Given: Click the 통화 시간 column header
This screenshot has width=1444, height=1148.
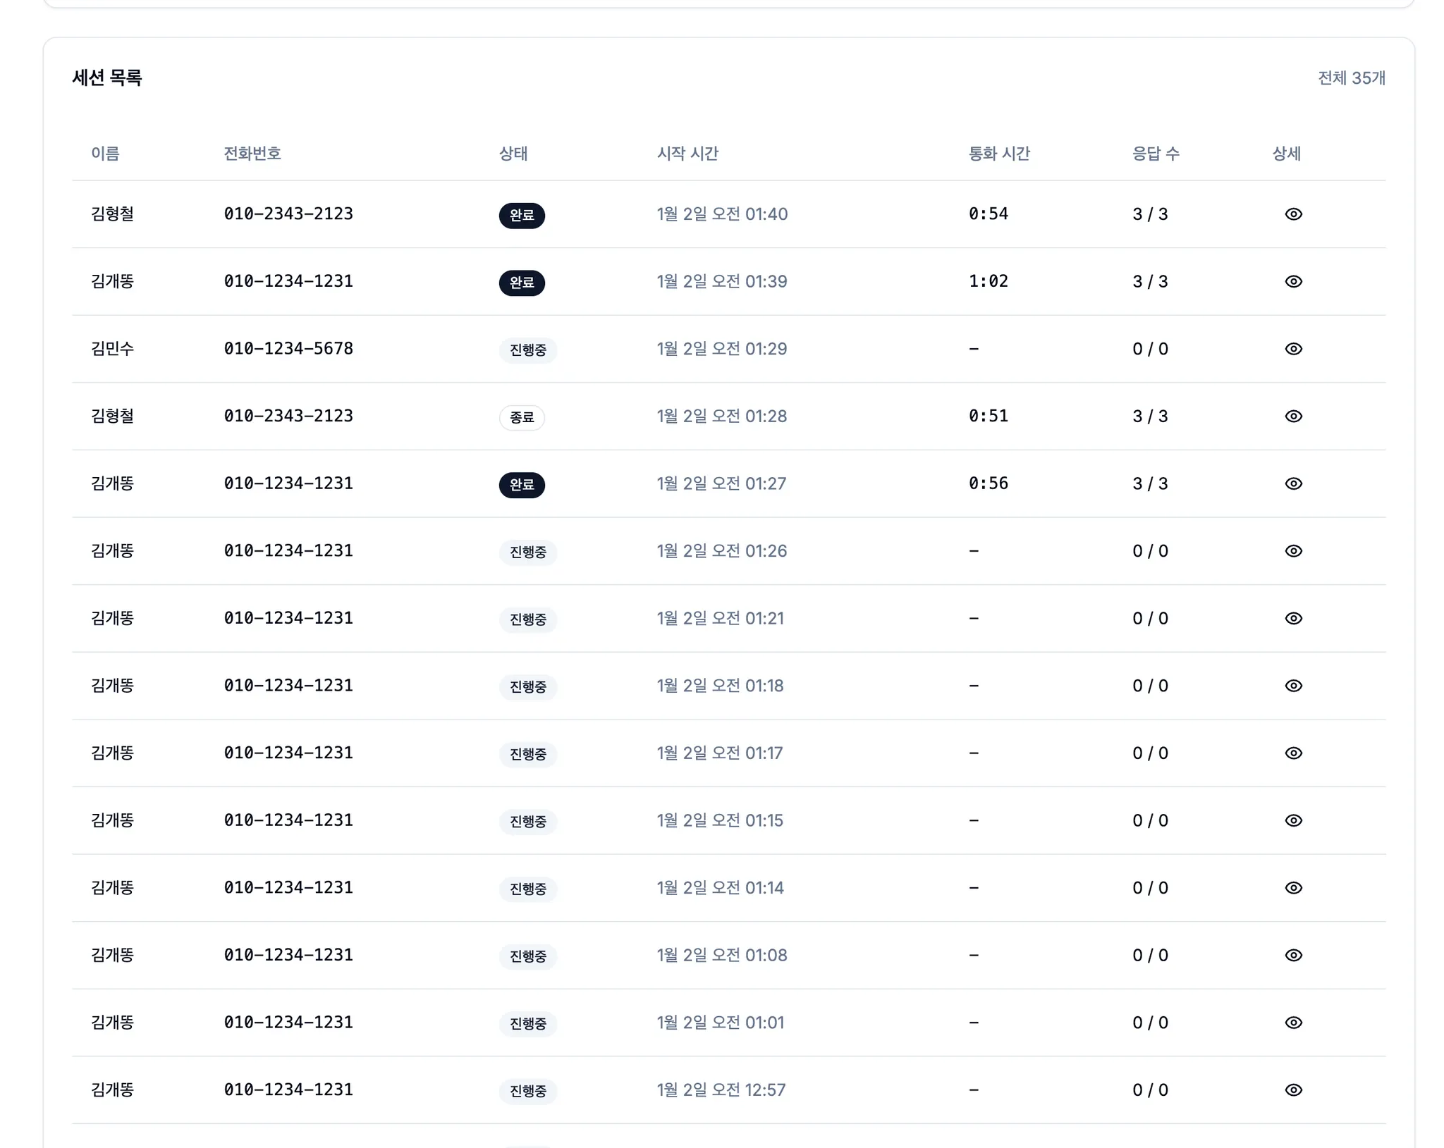Looking at the screenshot, I should click(998, 154).
